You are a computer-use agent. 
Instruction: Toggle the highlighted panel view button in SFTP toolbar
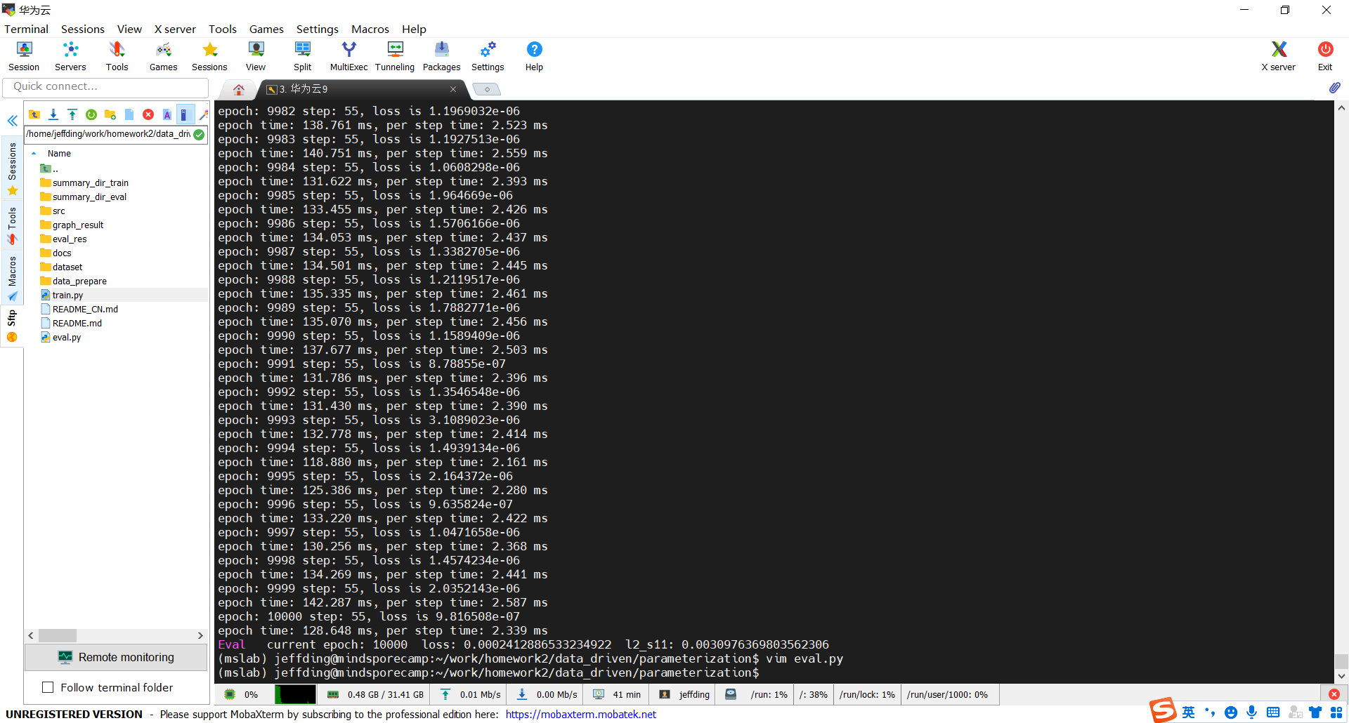185,114
